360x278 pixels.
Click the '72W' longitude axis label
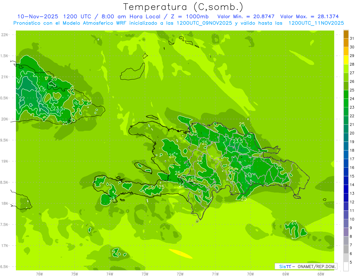[180, 274]
